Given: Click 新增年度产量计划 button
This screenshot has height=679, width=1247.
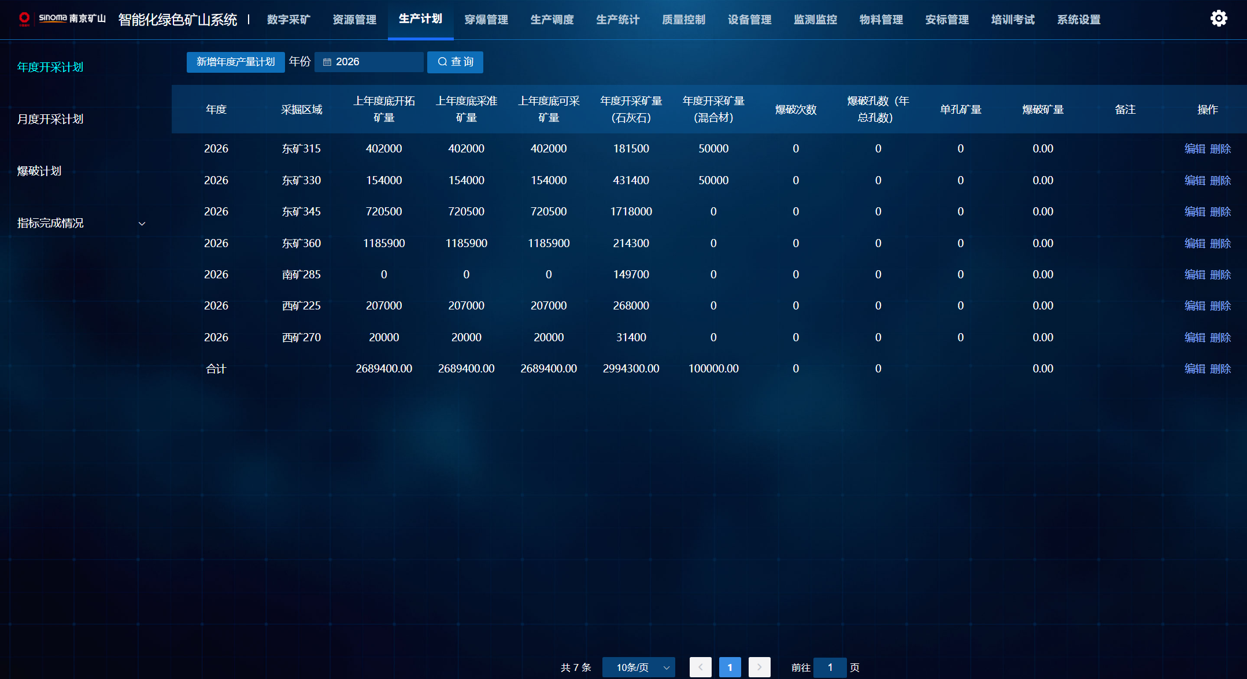Looking at the screenshot, I should pos(236,62).
